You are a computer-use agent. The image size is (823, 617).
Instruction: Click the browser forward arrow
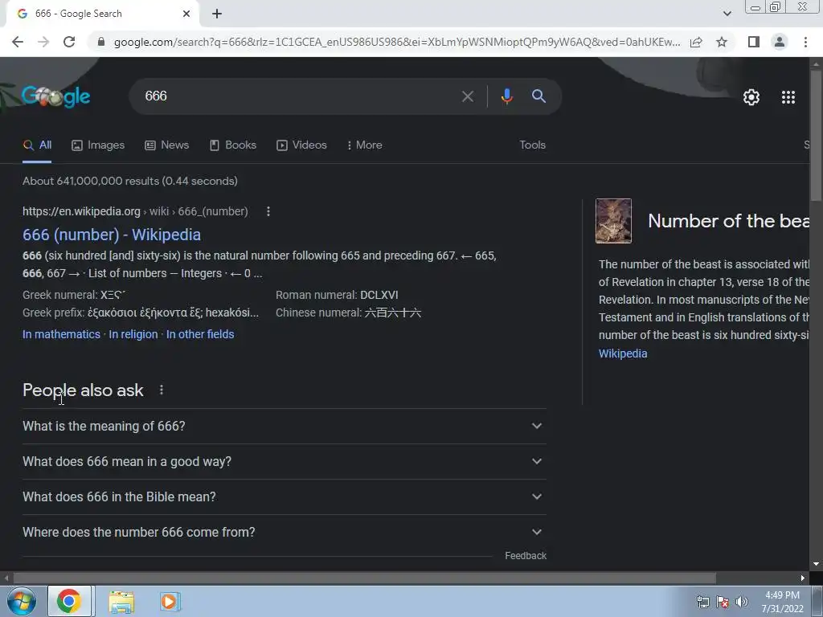[43, 42]
